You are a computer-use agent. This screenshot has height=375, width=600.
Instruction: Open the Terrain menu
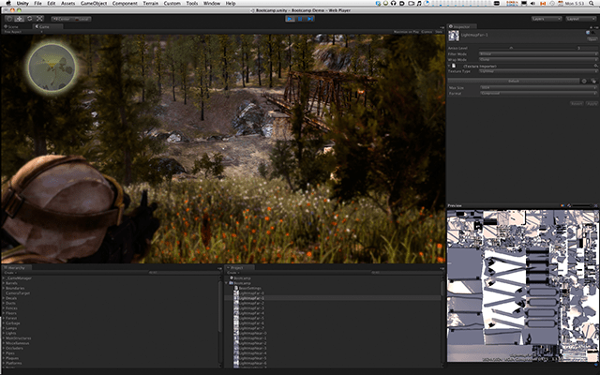(x=150, y=3)
